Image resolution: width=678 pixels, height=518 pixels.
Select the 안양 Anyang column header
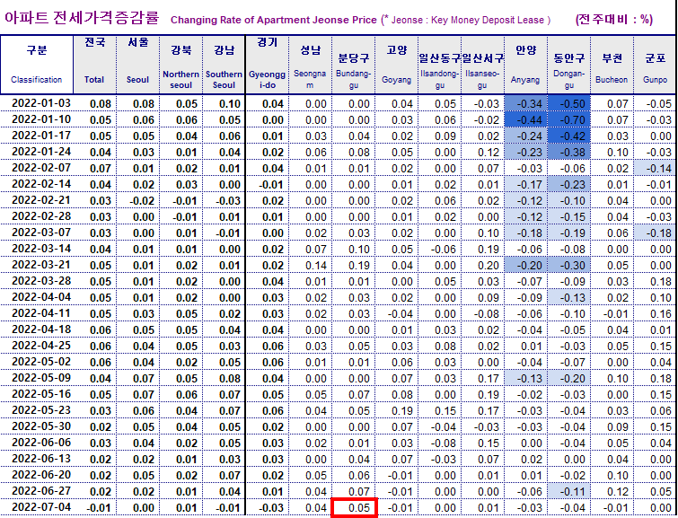click(x=526, y=65)
